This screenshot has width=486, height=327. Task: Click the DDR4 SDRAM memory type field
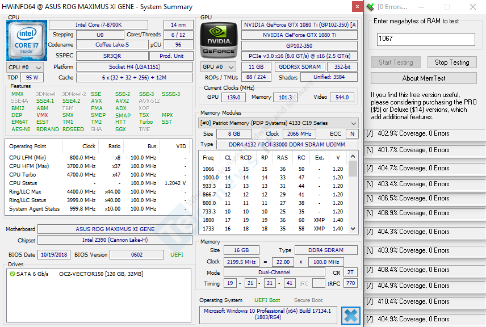pos(326,250)
